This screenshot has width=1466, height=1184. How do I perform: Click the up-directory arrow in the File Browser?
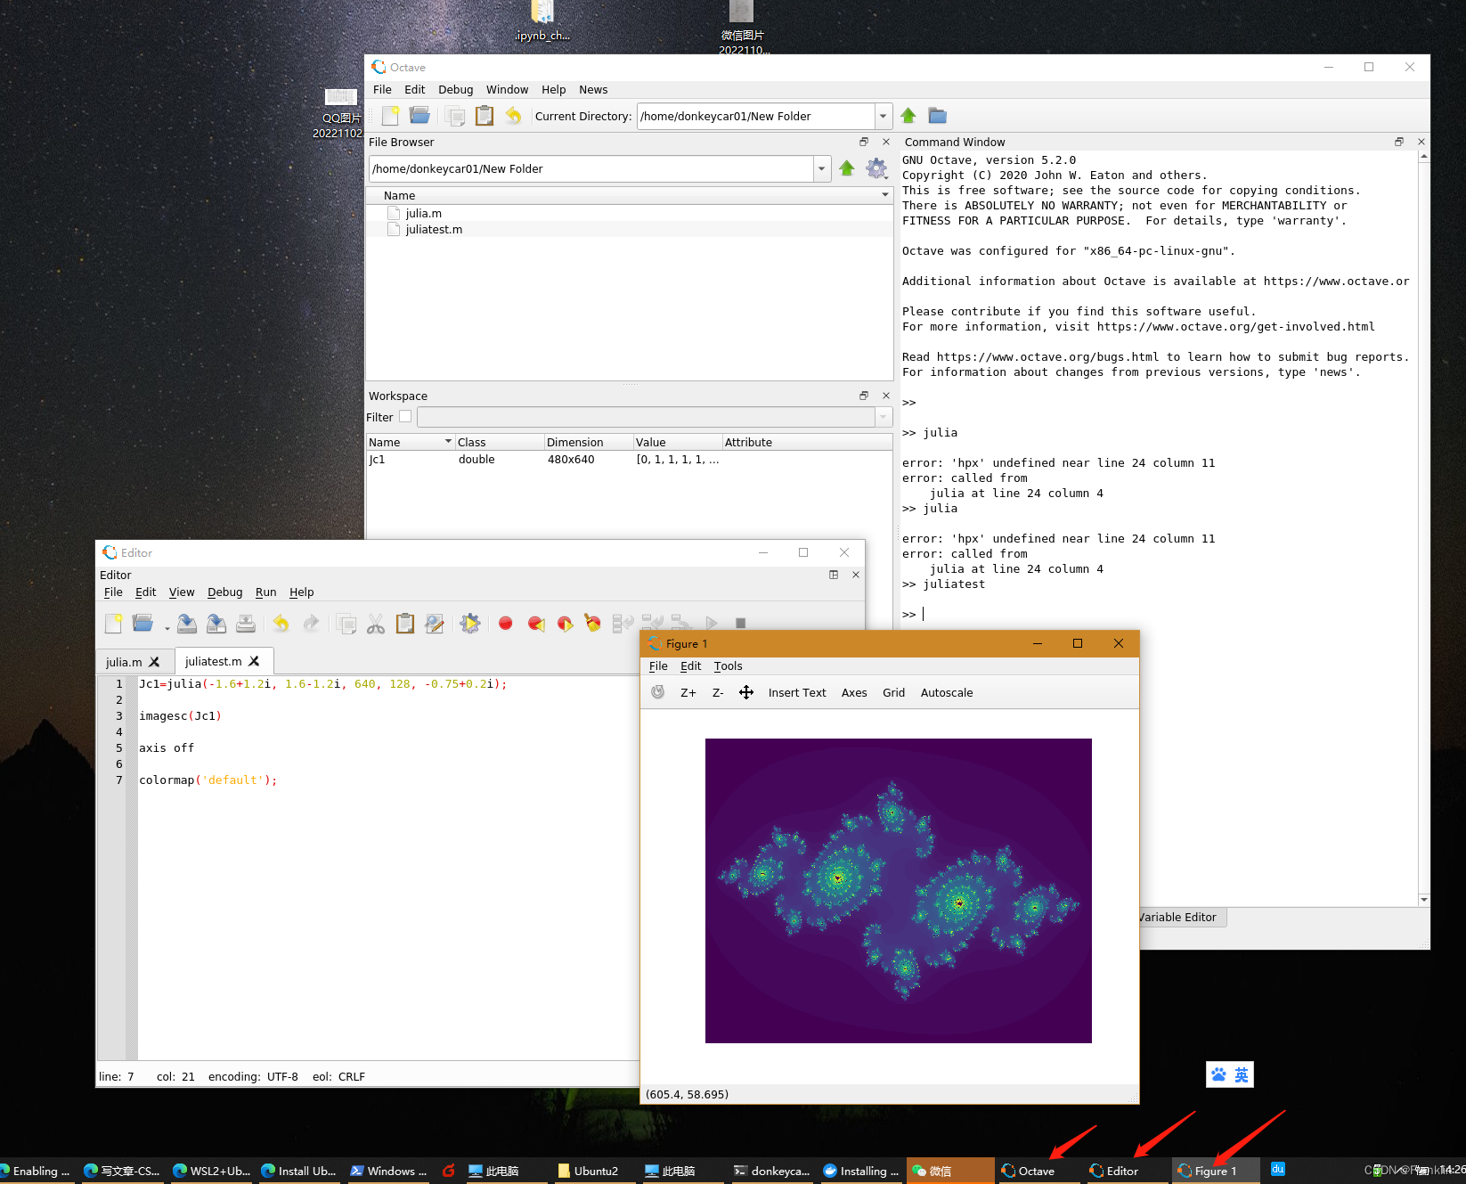[846, 168]
